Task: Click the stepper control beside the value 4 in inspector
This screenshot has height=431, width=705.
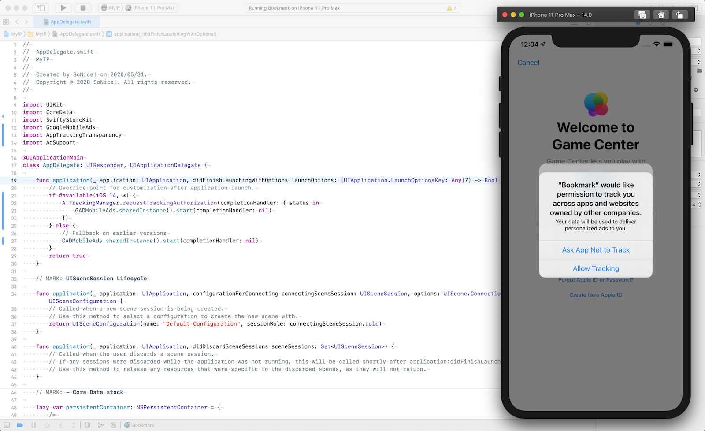Action: coord(699,204)
